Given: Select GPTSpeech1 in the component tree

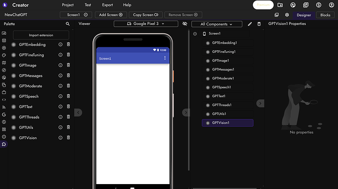Looking at the screenshot, I should click(227, 87).
